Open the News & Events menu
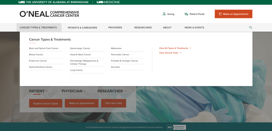Screen dimensions: 272x131 (194, 28)
